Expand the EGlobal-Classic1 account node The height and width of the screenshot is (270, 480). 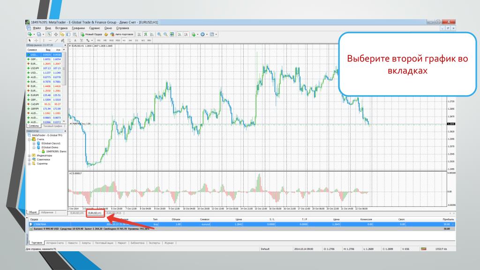(x=34, y=143)
